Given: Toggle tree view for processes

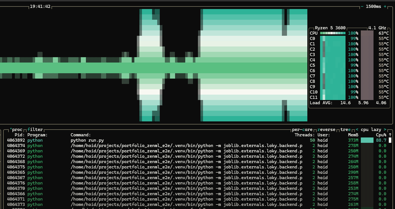Looking at the screenshot, I should click(x=345, y=130).
